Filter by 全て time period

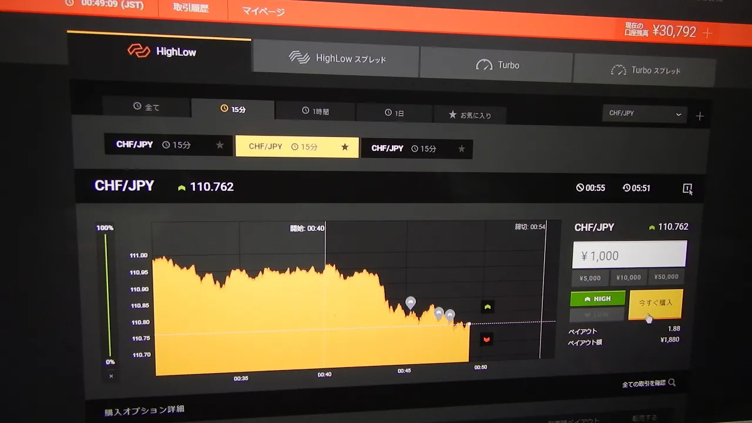click(x=146, y=107)
